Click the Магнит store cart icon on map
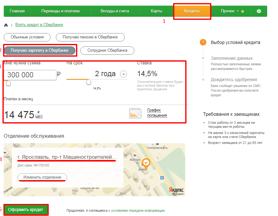 click(135, 155)
